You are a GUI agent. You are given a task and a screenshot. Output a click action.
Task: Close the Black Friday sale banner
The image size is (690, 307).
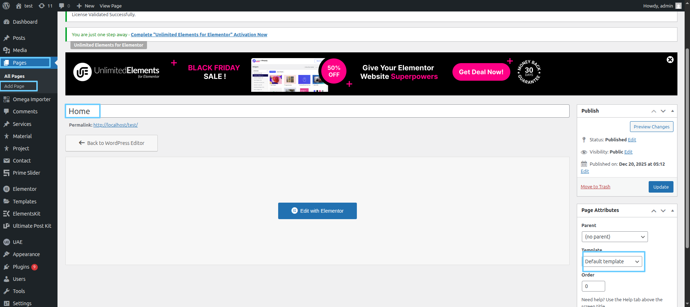(x=670, y=60)
